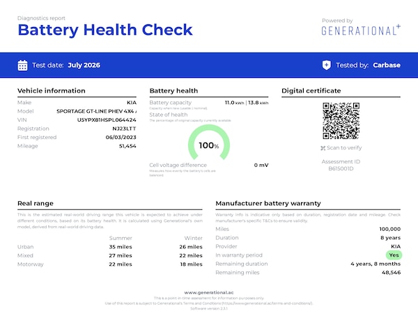This screenshot has width=418, height=313.
Task: Click the Winter column header
Action: pos(193,238)
